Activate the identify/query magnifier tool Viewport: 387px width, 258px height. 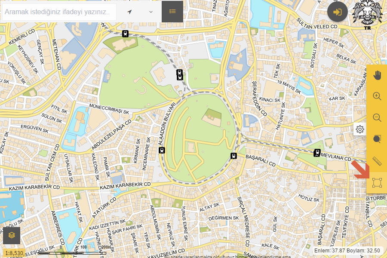click(x=377, y=139)
